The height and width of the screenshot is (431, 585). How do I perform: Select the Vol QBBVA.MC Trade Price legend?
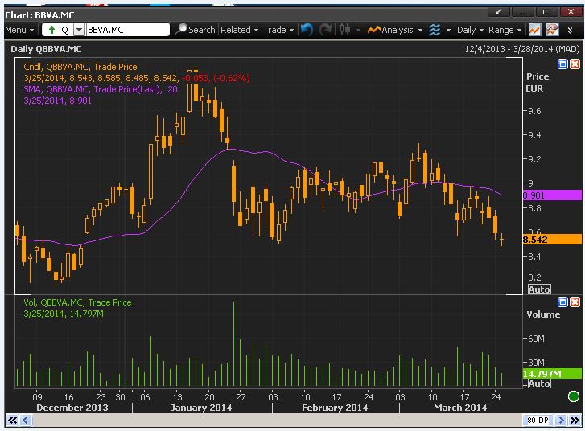click(77, 302)
